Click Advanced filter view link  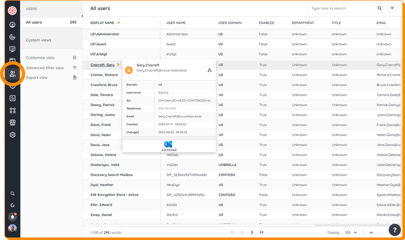point(45,68)
